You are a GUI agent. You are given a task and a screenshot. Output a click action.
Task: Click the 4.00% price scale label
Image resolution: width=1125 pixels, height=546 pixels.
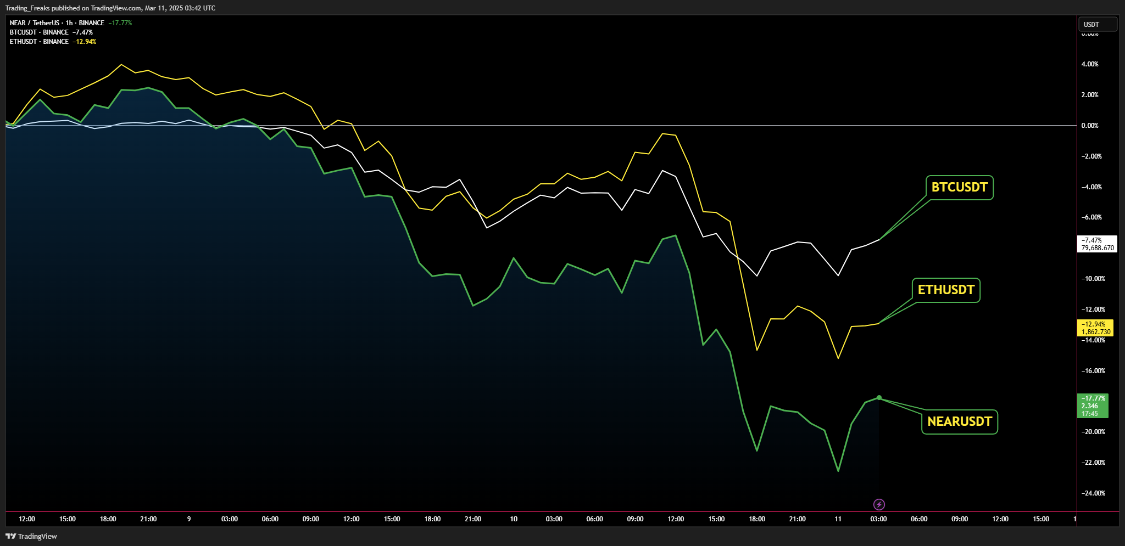(1090, 64)
